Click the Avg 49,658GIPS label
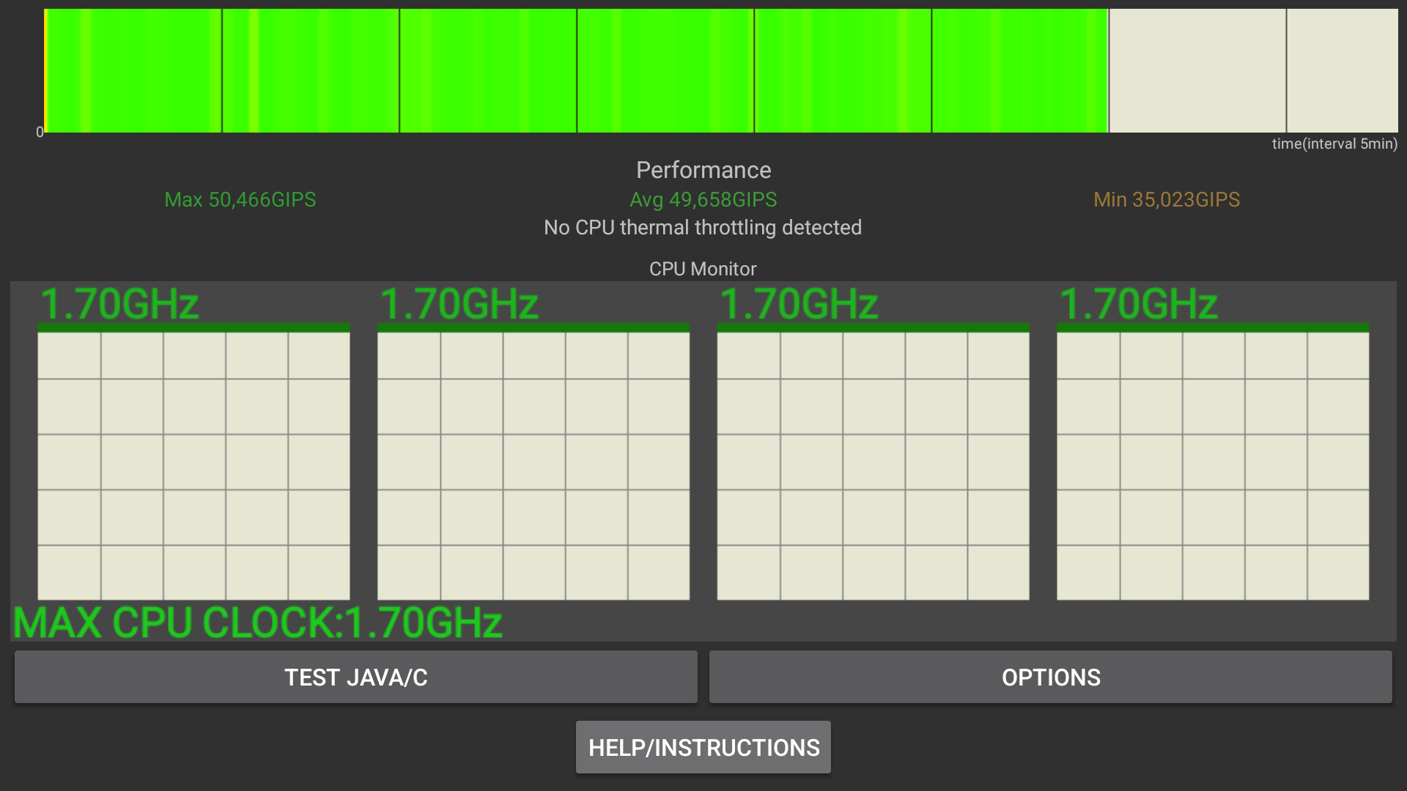The width and height of the screenshot is (1407, 791). (x=703, y=199)
